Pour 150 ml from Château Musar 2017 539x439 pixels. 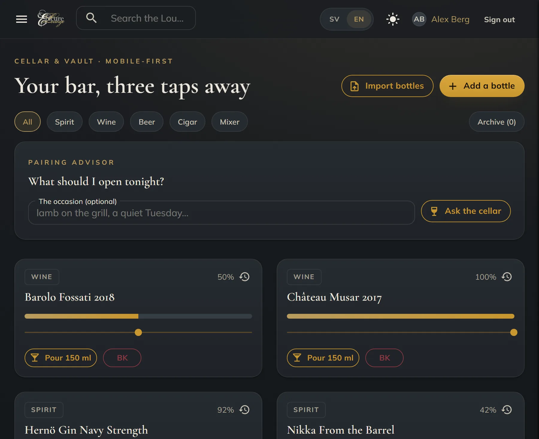point(323,358)
